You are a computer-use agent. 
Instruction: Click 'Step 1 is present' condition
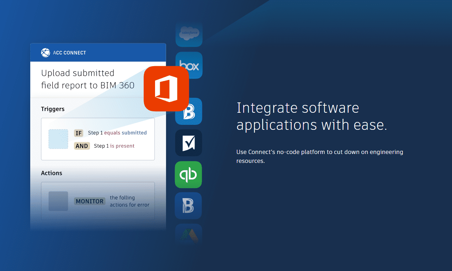tap(114, 146)
